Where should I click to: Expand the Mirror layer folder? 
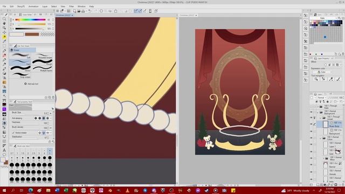click(x=323, y=158)
